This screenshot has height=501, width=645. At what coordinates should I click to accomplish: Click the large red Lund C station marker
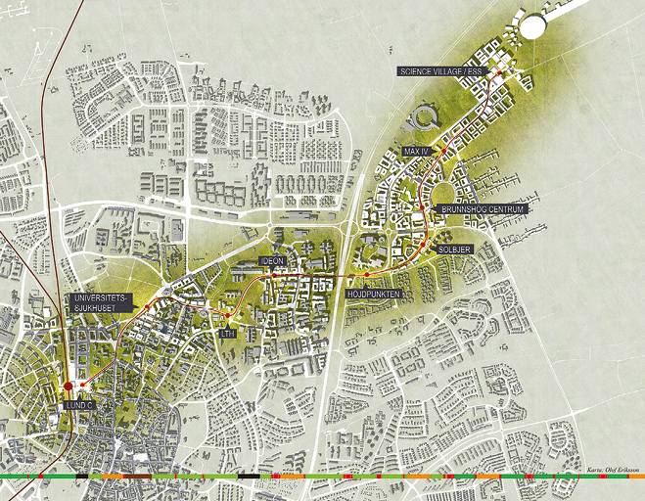point(69,387)
